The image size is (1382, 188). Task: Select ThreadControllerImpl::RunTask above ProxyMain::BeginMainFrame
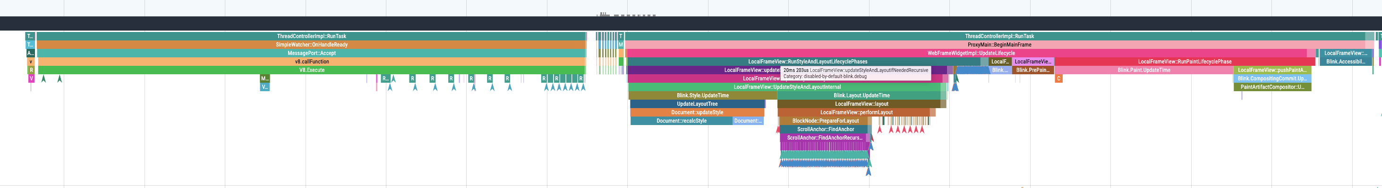click(999, 36)
